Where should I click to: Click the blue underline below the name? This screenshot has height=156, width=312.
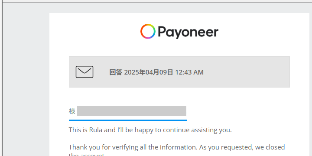coord(128,120)
